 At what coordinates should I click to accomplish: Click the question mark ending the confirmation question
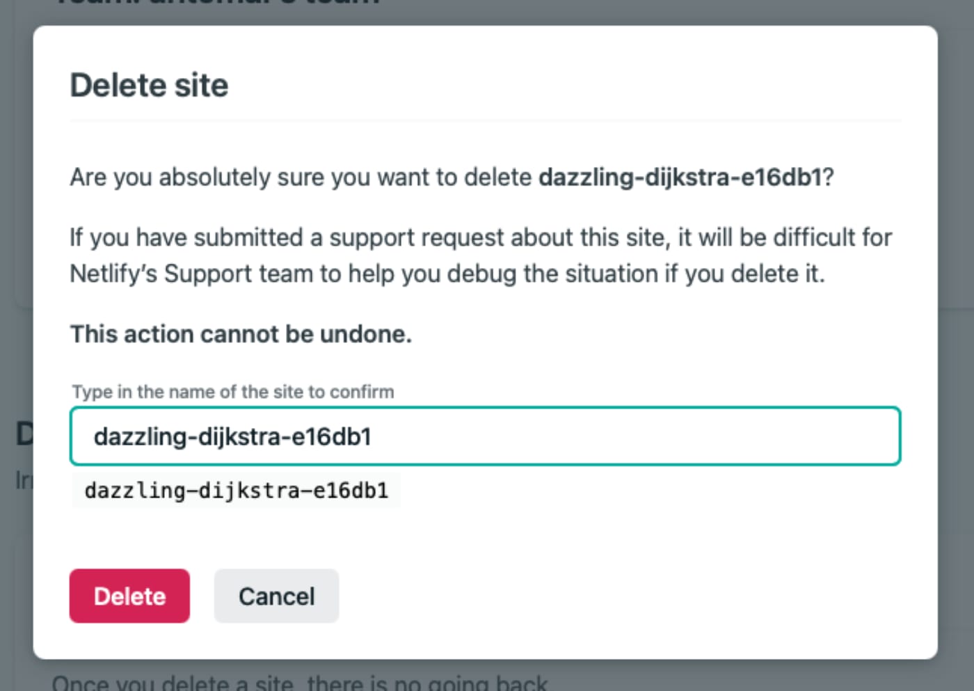point(828,177)
